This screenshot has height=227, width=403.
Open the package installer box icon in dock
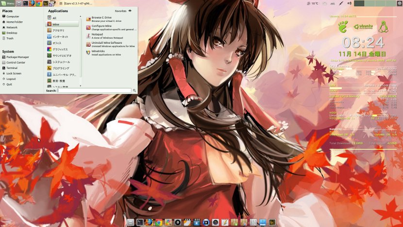(235, 222)
